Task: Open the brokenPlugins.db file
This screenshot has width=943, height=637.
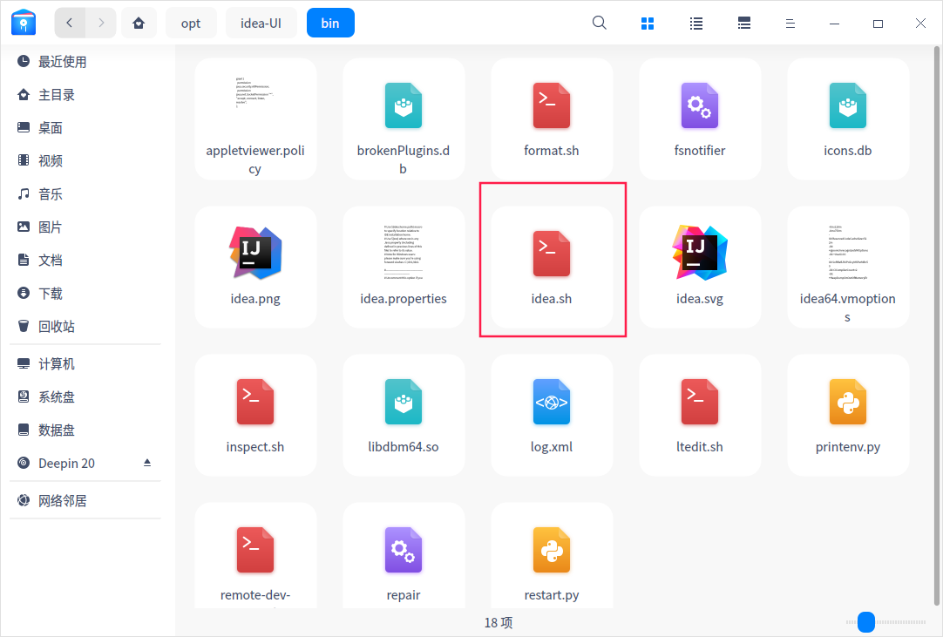Action: coord(404,119)
